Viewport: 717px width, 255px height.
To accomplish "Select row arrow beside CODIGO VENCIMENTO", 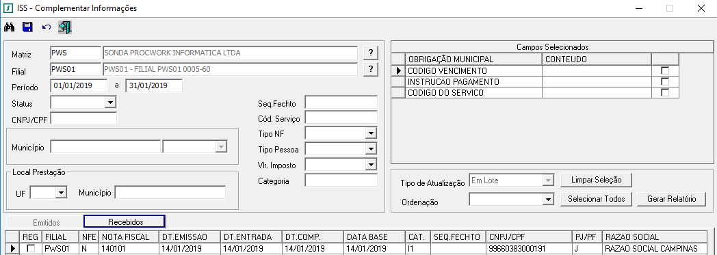I will pyautogui.click(x=398, y=71).
